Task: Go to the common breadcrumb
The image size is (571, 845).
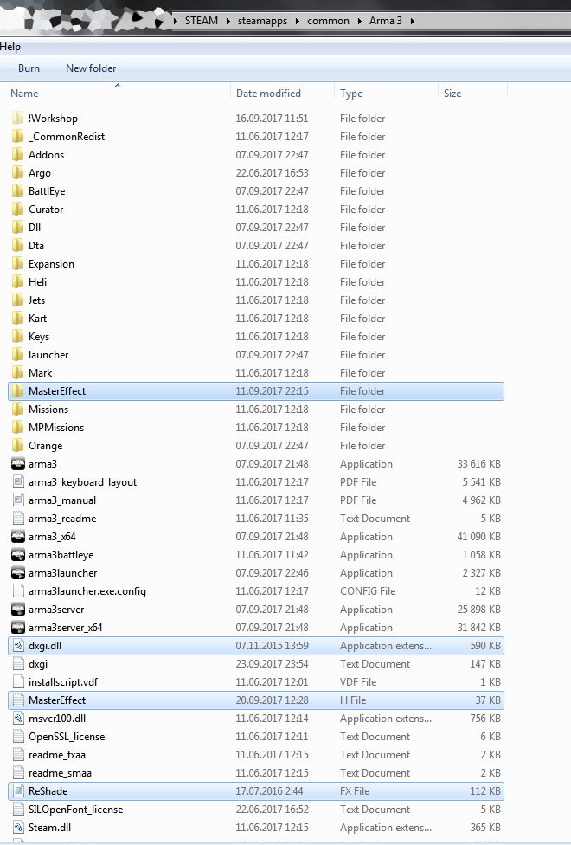Action: [x=328, y=21]
